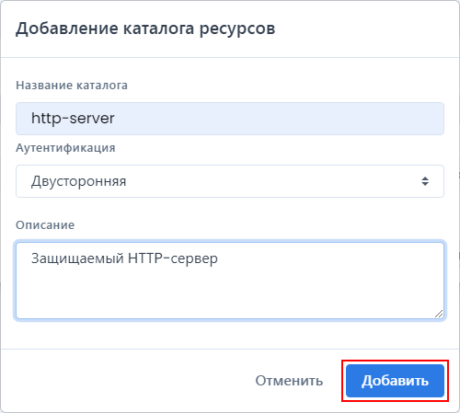460x413 pixels.
Task: Click on Защищаемый HTTP-сервер description text
Action: pyautogui.click(x=124, y=258)
